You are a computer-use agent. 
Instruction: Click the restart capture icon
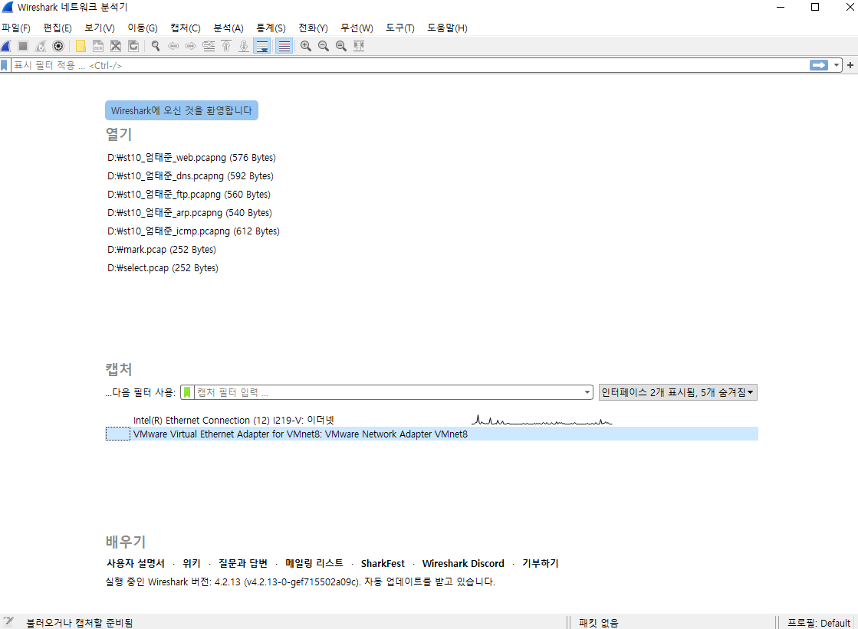pos(41,46)
